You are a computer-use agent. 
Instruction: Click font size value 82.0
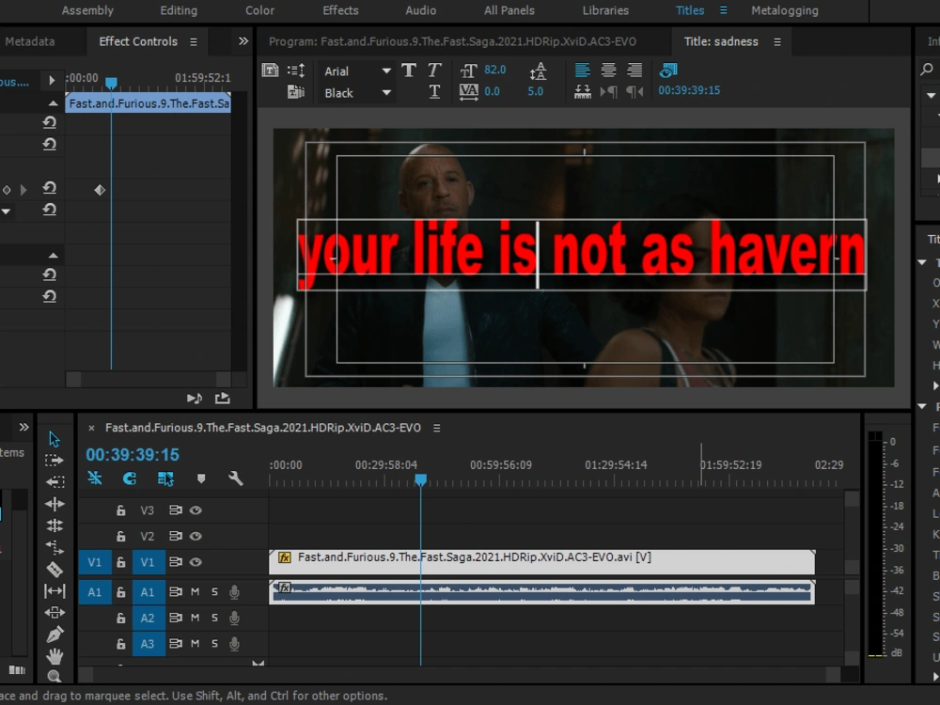[x=495, y=70]
